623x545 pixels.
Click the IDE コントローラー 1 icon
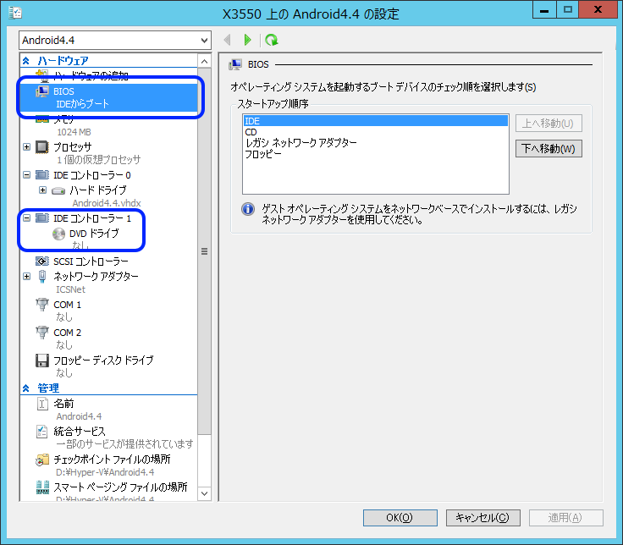(42, 217)
